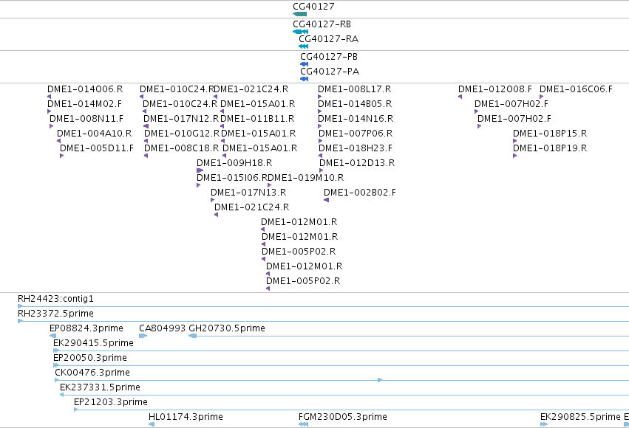Open the CG40127-PB label
Viewport: 629px width, 428px height.
(x=329, y=57)
